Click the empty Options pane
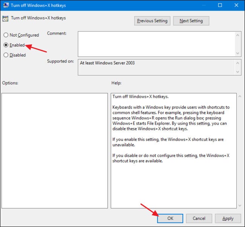 55,151
